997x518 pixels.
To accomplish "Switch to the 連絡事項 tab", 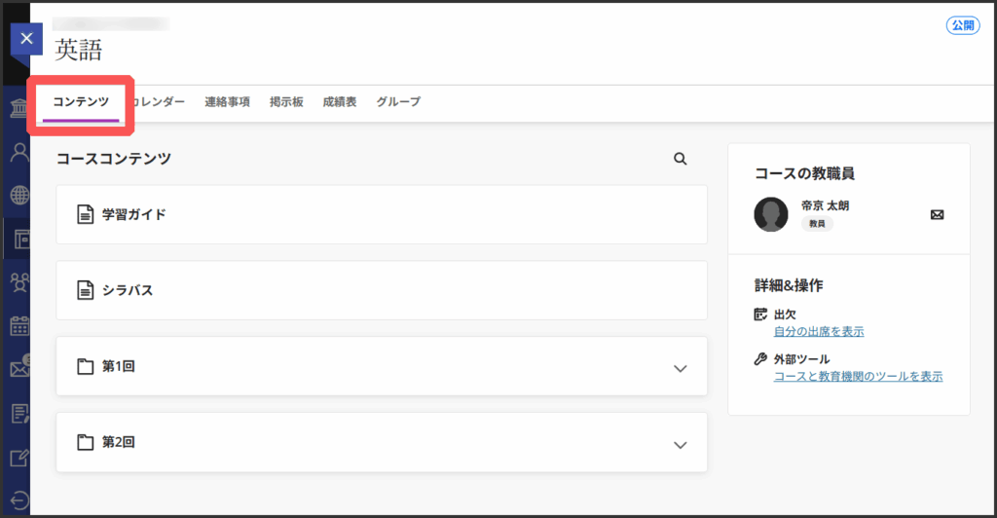I will tap(227, 102).
